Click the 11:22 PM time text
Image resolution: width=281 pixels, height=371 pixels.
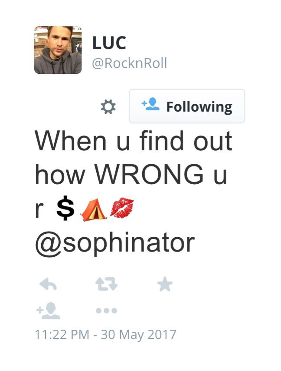point(62,335)
